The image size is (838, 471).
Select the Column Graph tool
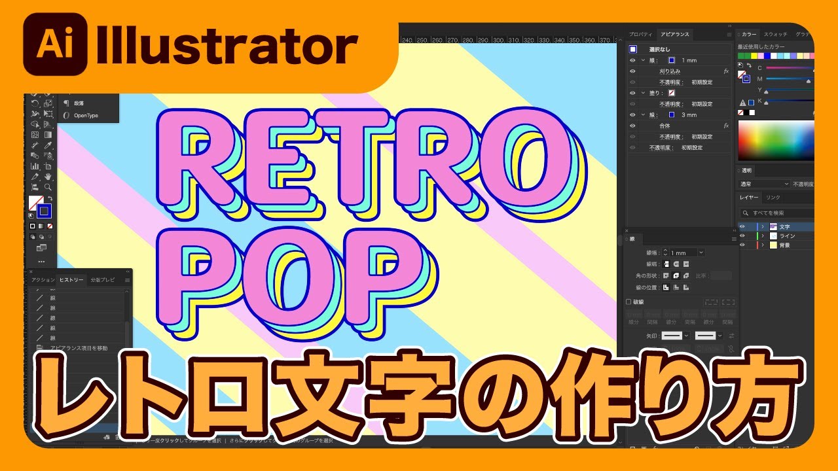35,166
